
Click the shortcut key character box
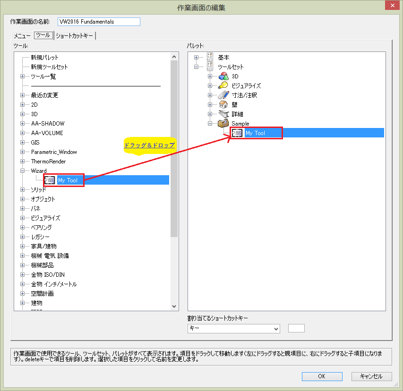pyautogui.click(x=296, y=328)
